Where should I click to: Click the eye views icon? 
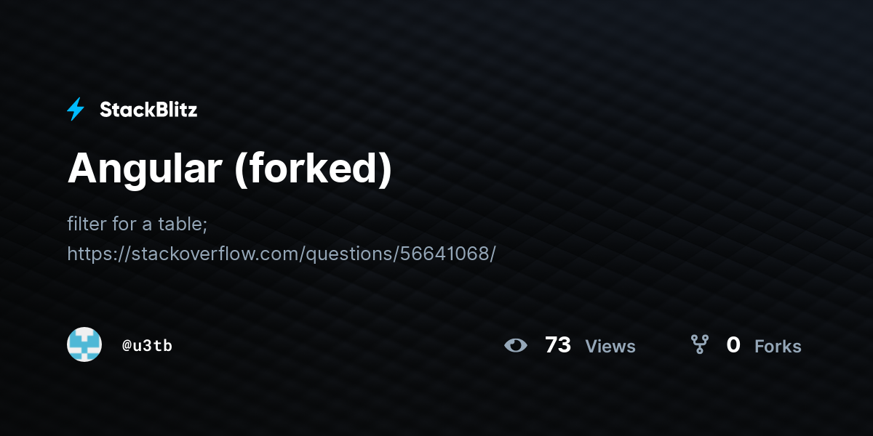tap(516, 345)
